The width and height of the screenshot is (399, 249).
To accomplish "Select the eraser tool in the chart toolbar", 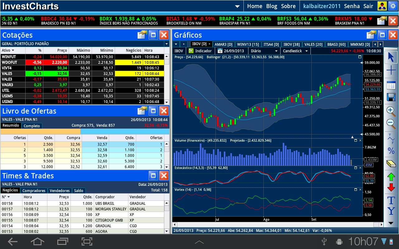I will click(x=391, y=163).
